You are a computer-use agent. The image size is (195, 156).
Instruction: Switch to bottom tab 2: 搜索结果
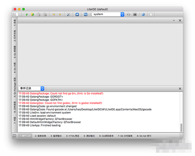click(40, 136)
